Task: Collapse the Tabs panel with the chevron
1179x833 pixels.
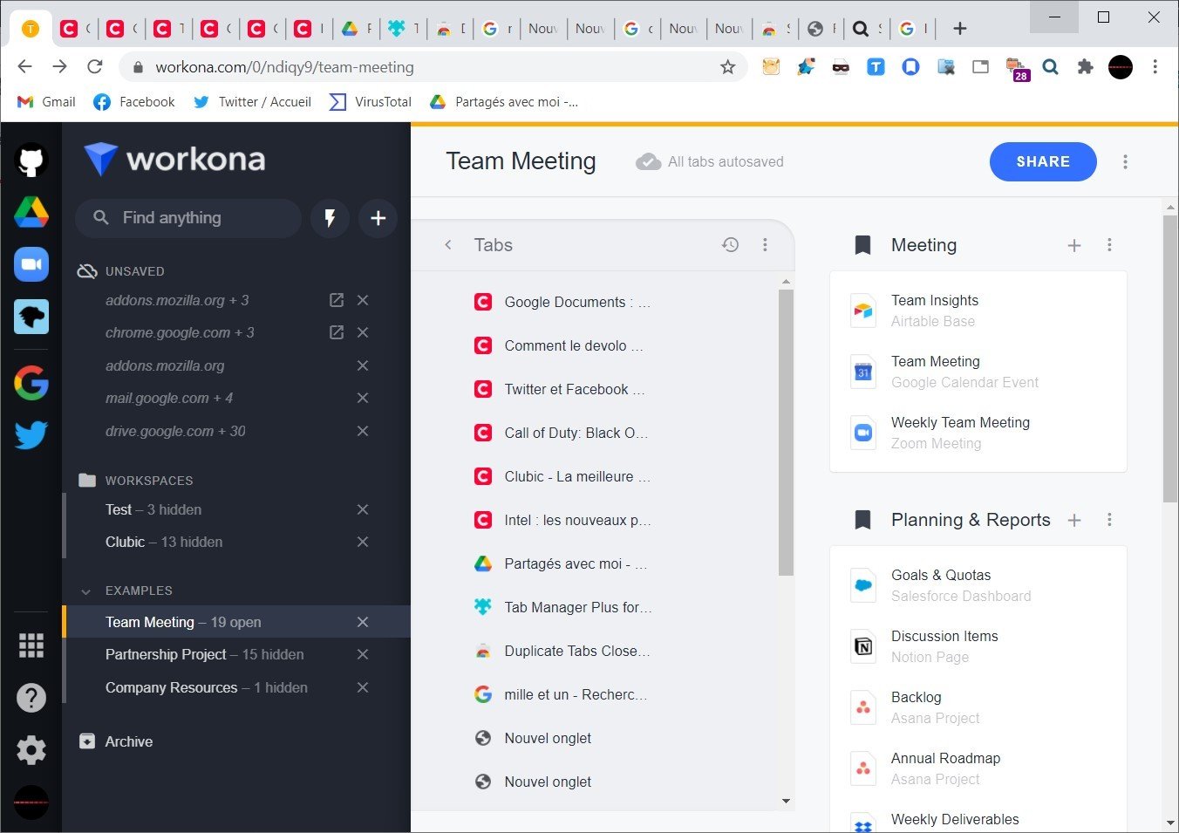Action: 448,245
